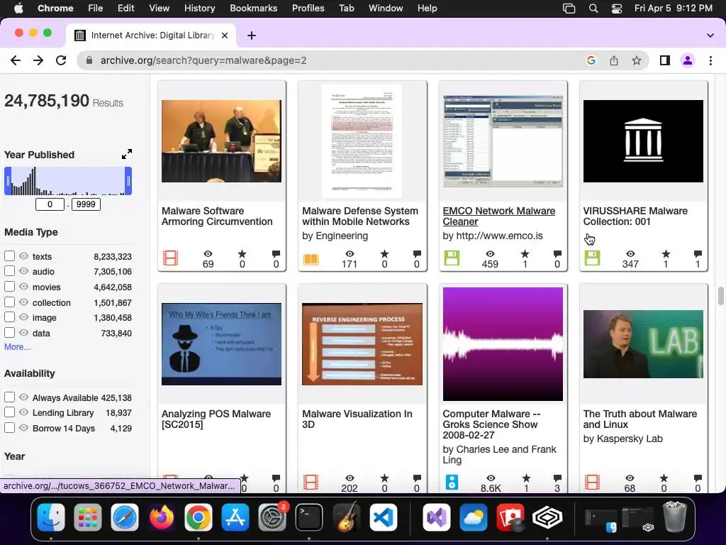Click the start year field showing 0
The width and height of the screenshot is (726, 545).
point(50,204)
